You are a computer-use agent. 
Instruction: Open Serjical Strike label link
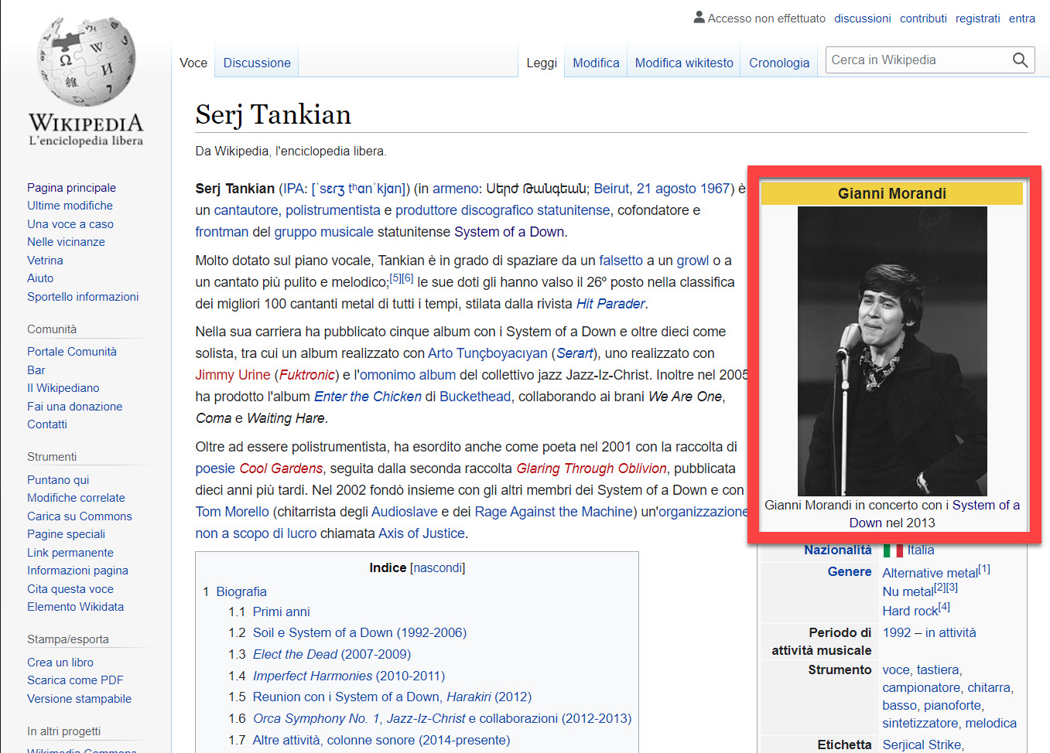922,744
